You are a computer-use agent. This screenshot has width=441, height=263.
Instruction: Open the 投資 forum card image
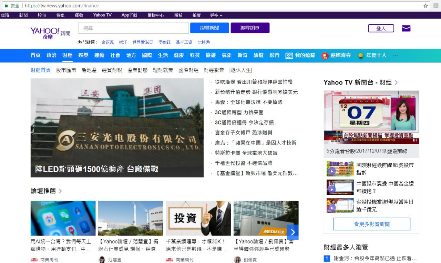[198, 218]
